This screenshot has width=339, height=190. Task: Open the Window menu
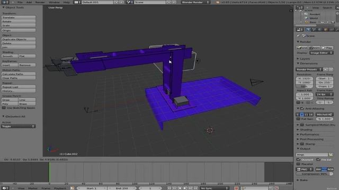tap(54, 2)
